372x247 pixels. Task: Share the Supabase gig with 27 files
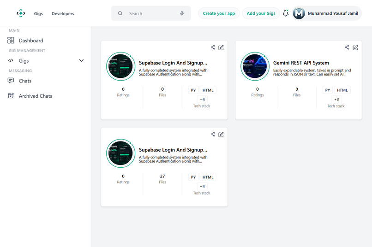(x=213, y=134)
